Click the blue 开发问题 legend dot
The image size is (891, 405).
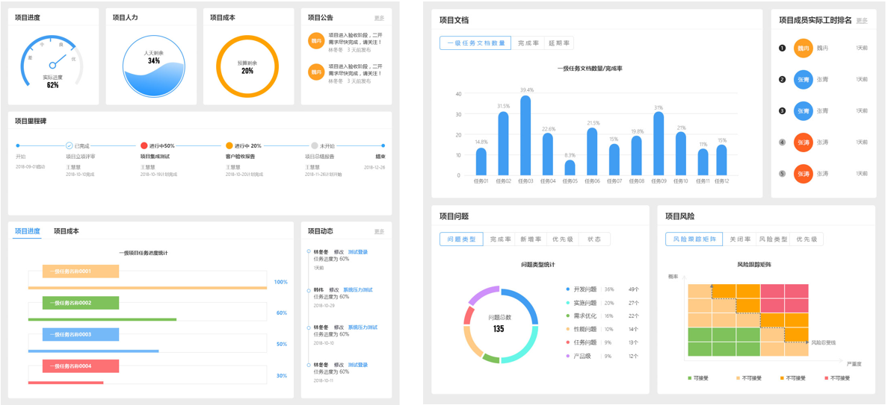click(568, 289)
